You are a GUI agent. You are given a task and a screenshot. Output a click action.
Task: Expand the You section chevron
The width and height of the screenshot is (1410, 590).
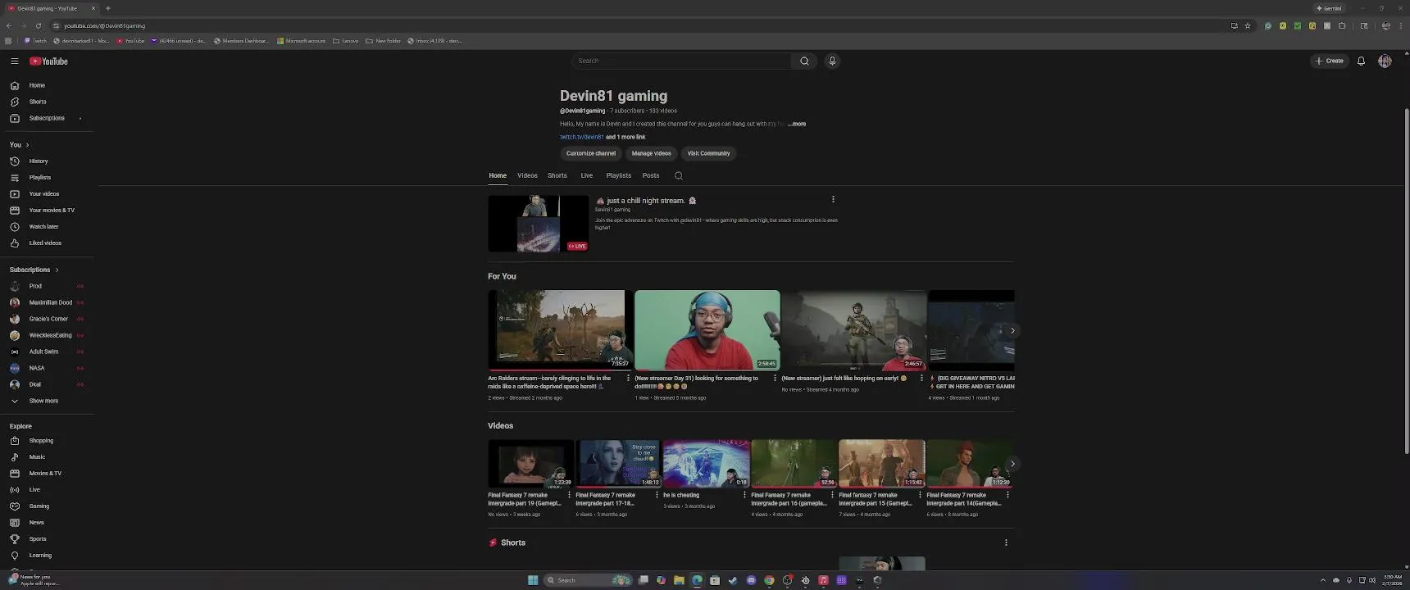(x=27, y=145)
